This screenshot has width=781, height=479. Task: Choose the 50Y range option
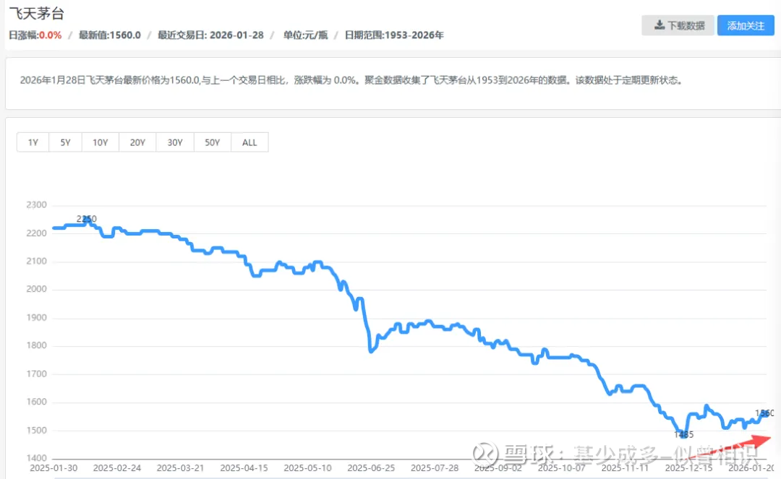212,142
